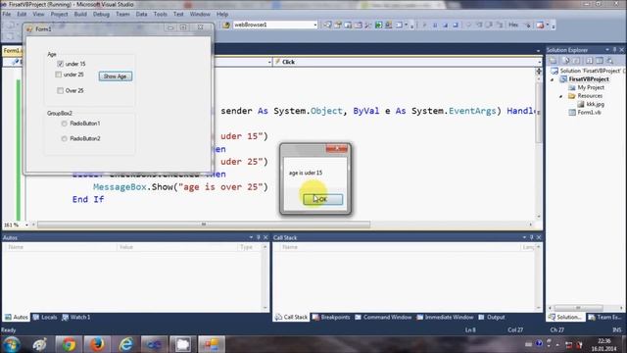Image resolution: width=627 pixels, height=353 pixels.
Task: Select RadioButton1 in GroupBox2
Action: point(64,124)
